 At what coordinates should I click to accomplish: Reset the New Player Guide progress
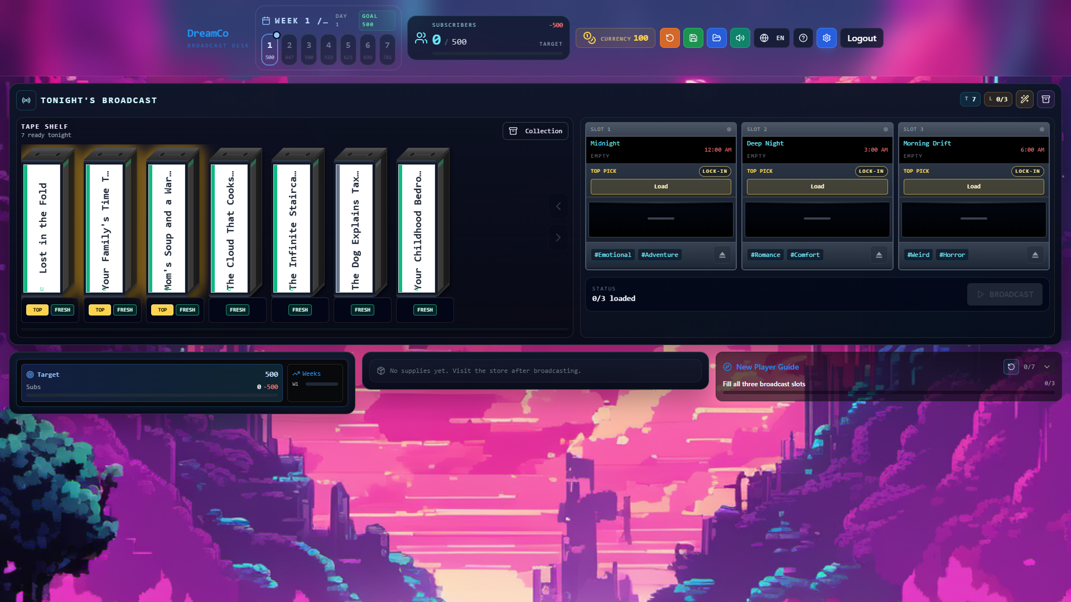(x=1011, y=367)
